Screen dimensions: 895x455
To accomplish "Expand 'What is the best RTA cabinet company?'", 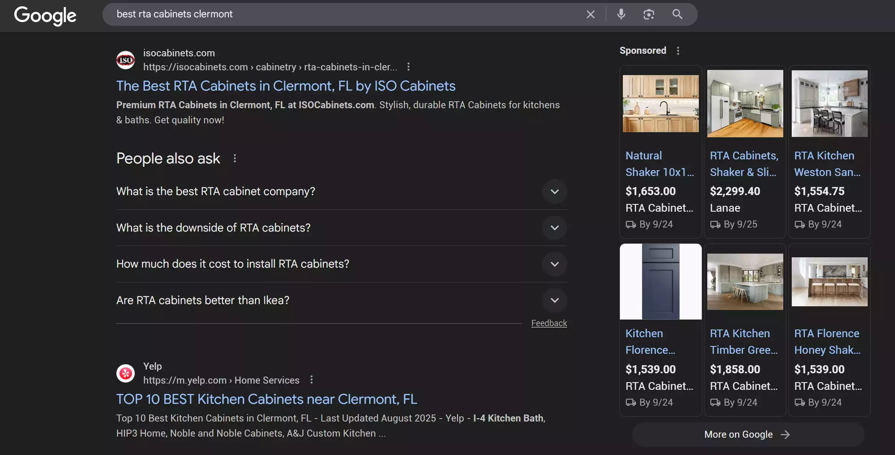I will click(554, 191).
